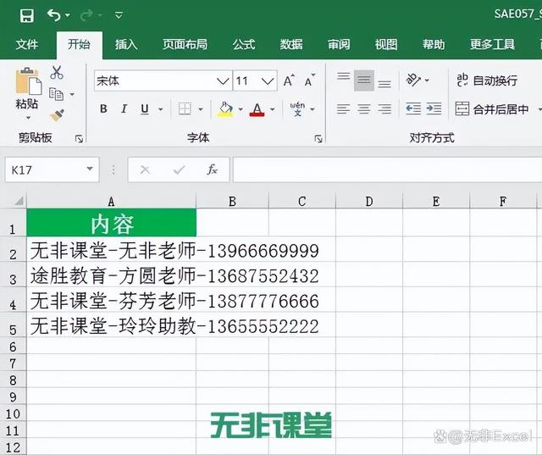The width and height of the screenshot is (542, 455).
Task: Open the 文件 menu
Action: 26,44
